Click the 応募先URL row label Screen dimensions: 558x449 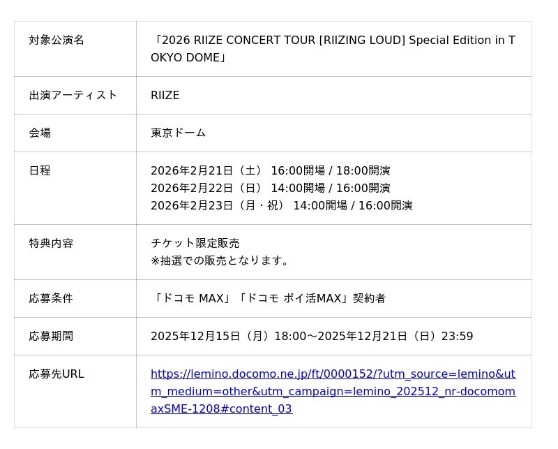(56, 374)
